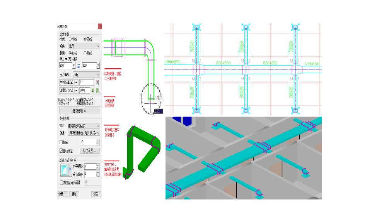
Task: Click the first green airflow icon after 2000
Action: 93,90
